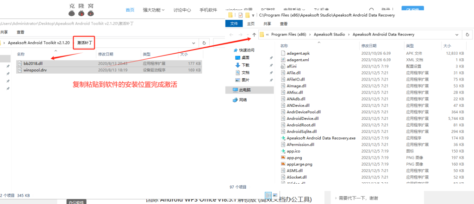The width and height of the screenshot is (474, 204).
Task: Refresh the 激活补丁 folder in left window
Action: click(x=204, y=43)
